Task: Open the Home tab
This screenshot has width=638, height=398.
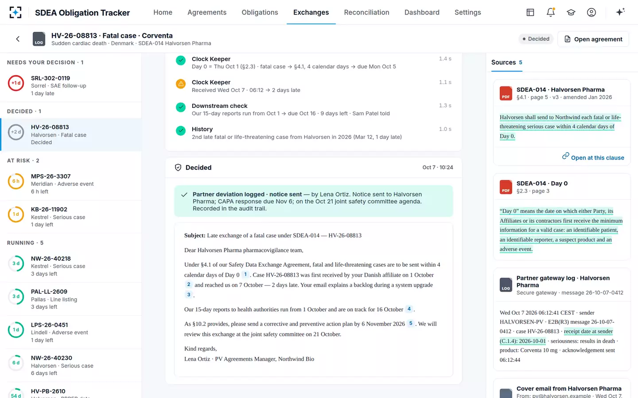Action: tap(163, 12)
